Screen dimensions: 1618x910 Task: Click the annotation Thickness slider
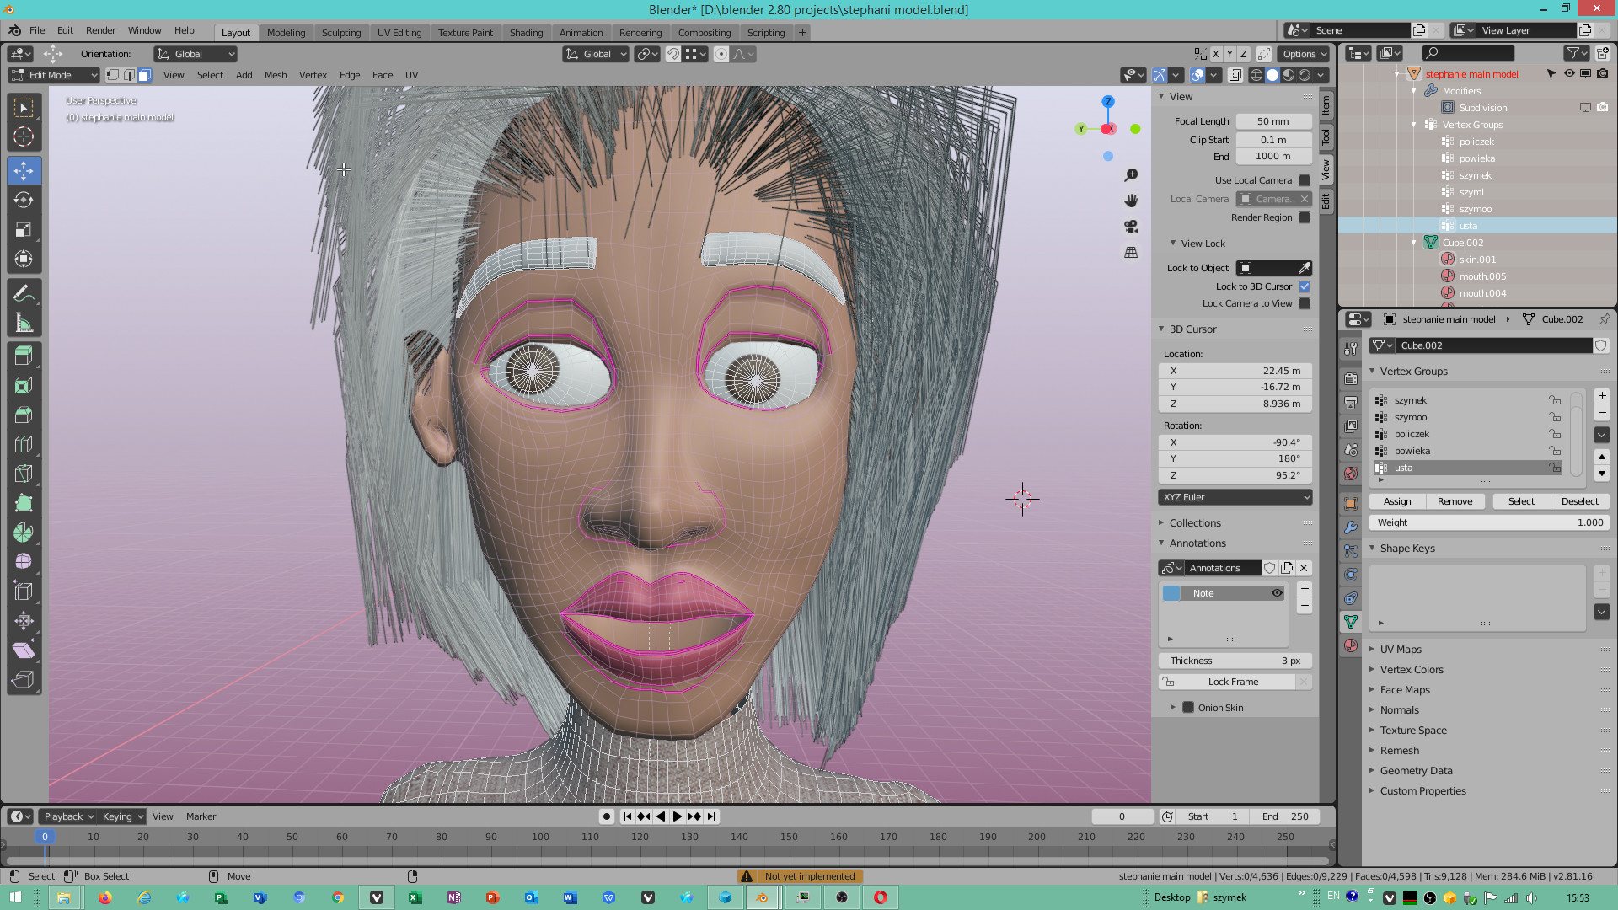click(1235, 661)
